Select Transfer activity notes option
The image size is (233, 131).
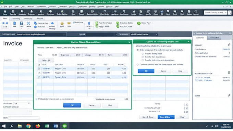143,54
